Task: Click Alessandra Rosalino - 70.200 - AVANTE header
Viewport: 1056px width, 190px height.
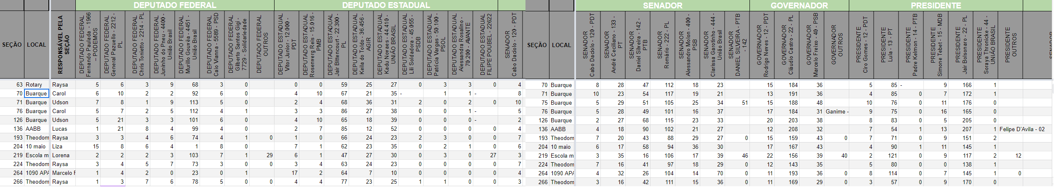Action: (x=461, y=45)
